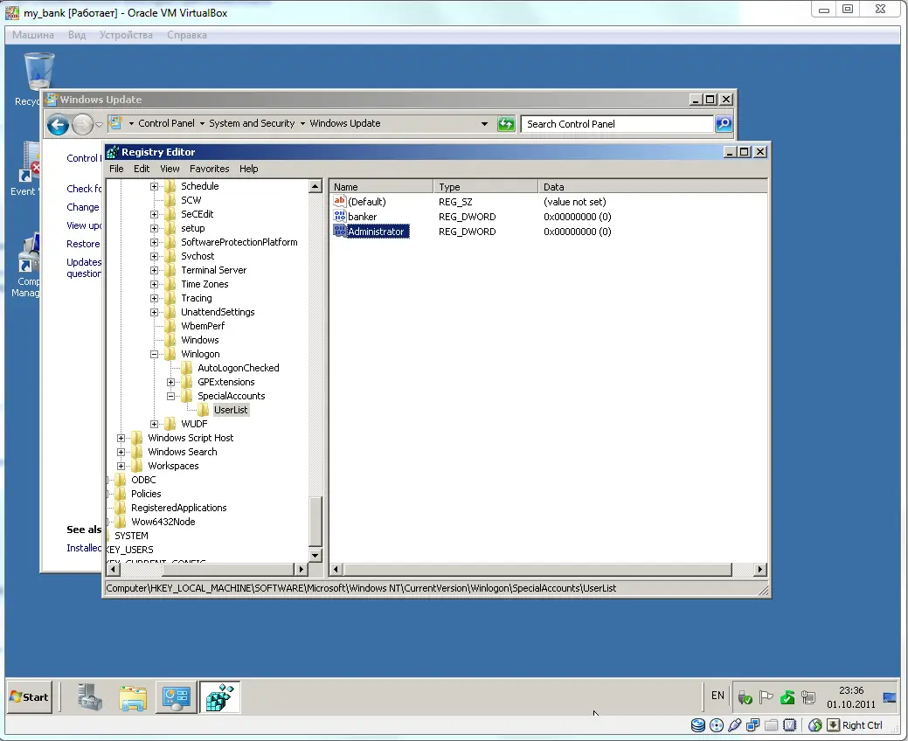Click the VirtualBox USB status icon
Image resolution: width=908 pixels, height=741 pixels.
click(x=735, y=724)
